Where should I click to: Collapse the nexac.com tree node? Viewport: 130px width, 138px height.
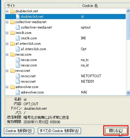7,54
